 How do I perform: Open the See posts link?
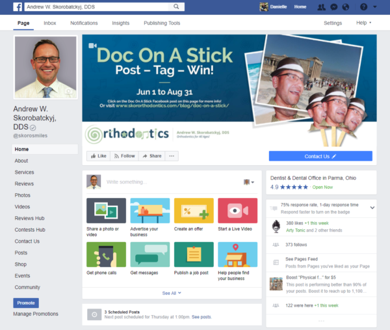click(201, 317)
